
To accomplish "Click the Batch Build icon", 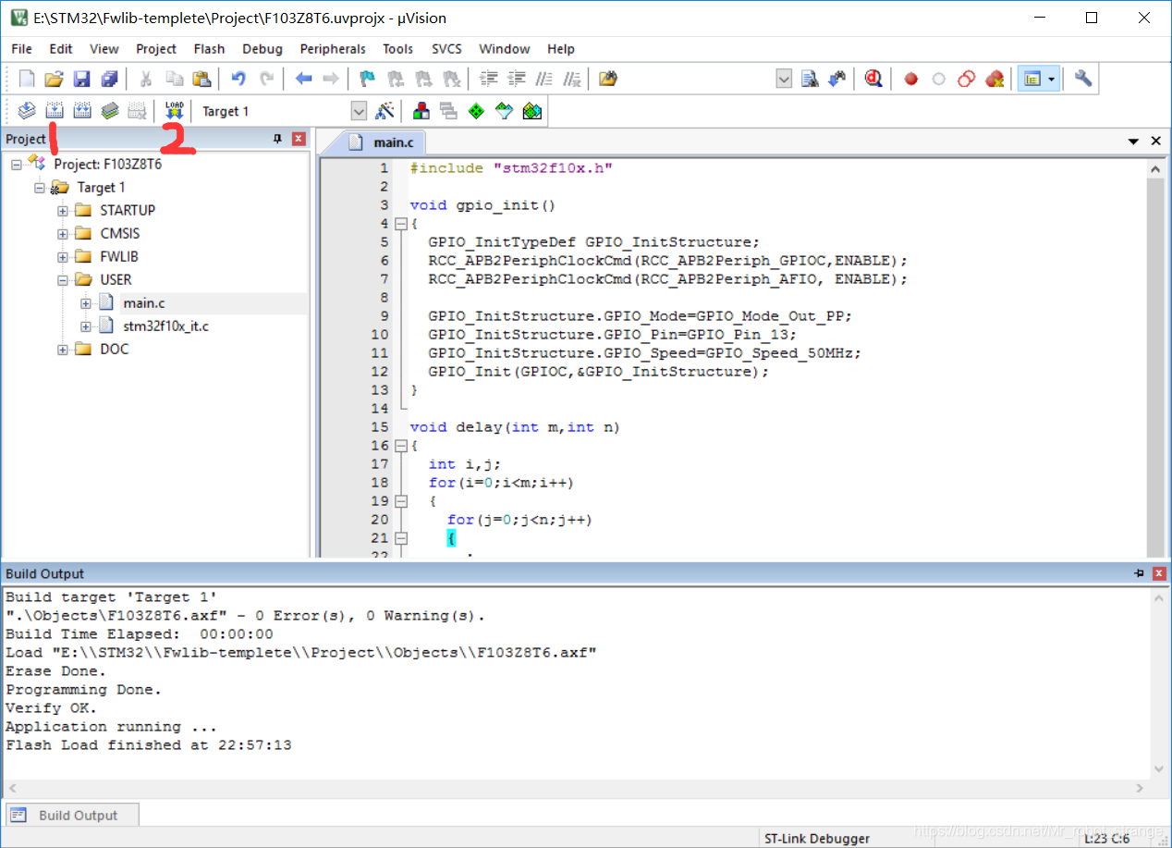I will point(110,111).
